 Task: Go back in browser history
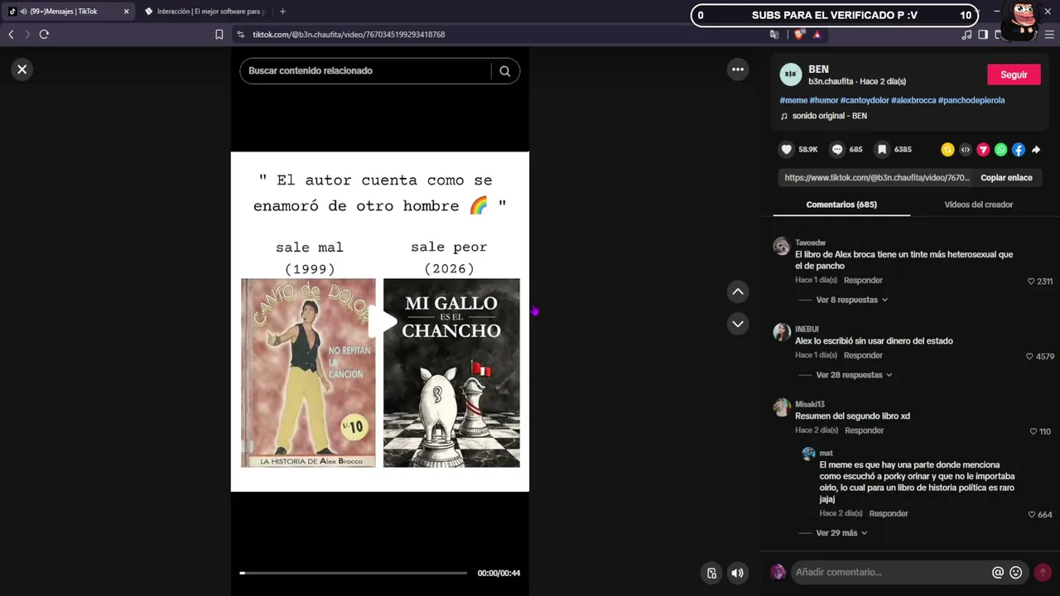[x=11, y=35]
